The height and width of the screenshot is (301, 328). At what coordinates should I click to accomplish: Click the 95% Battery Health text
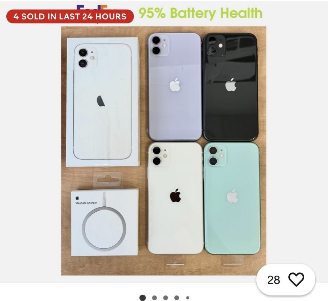point(200,13)
